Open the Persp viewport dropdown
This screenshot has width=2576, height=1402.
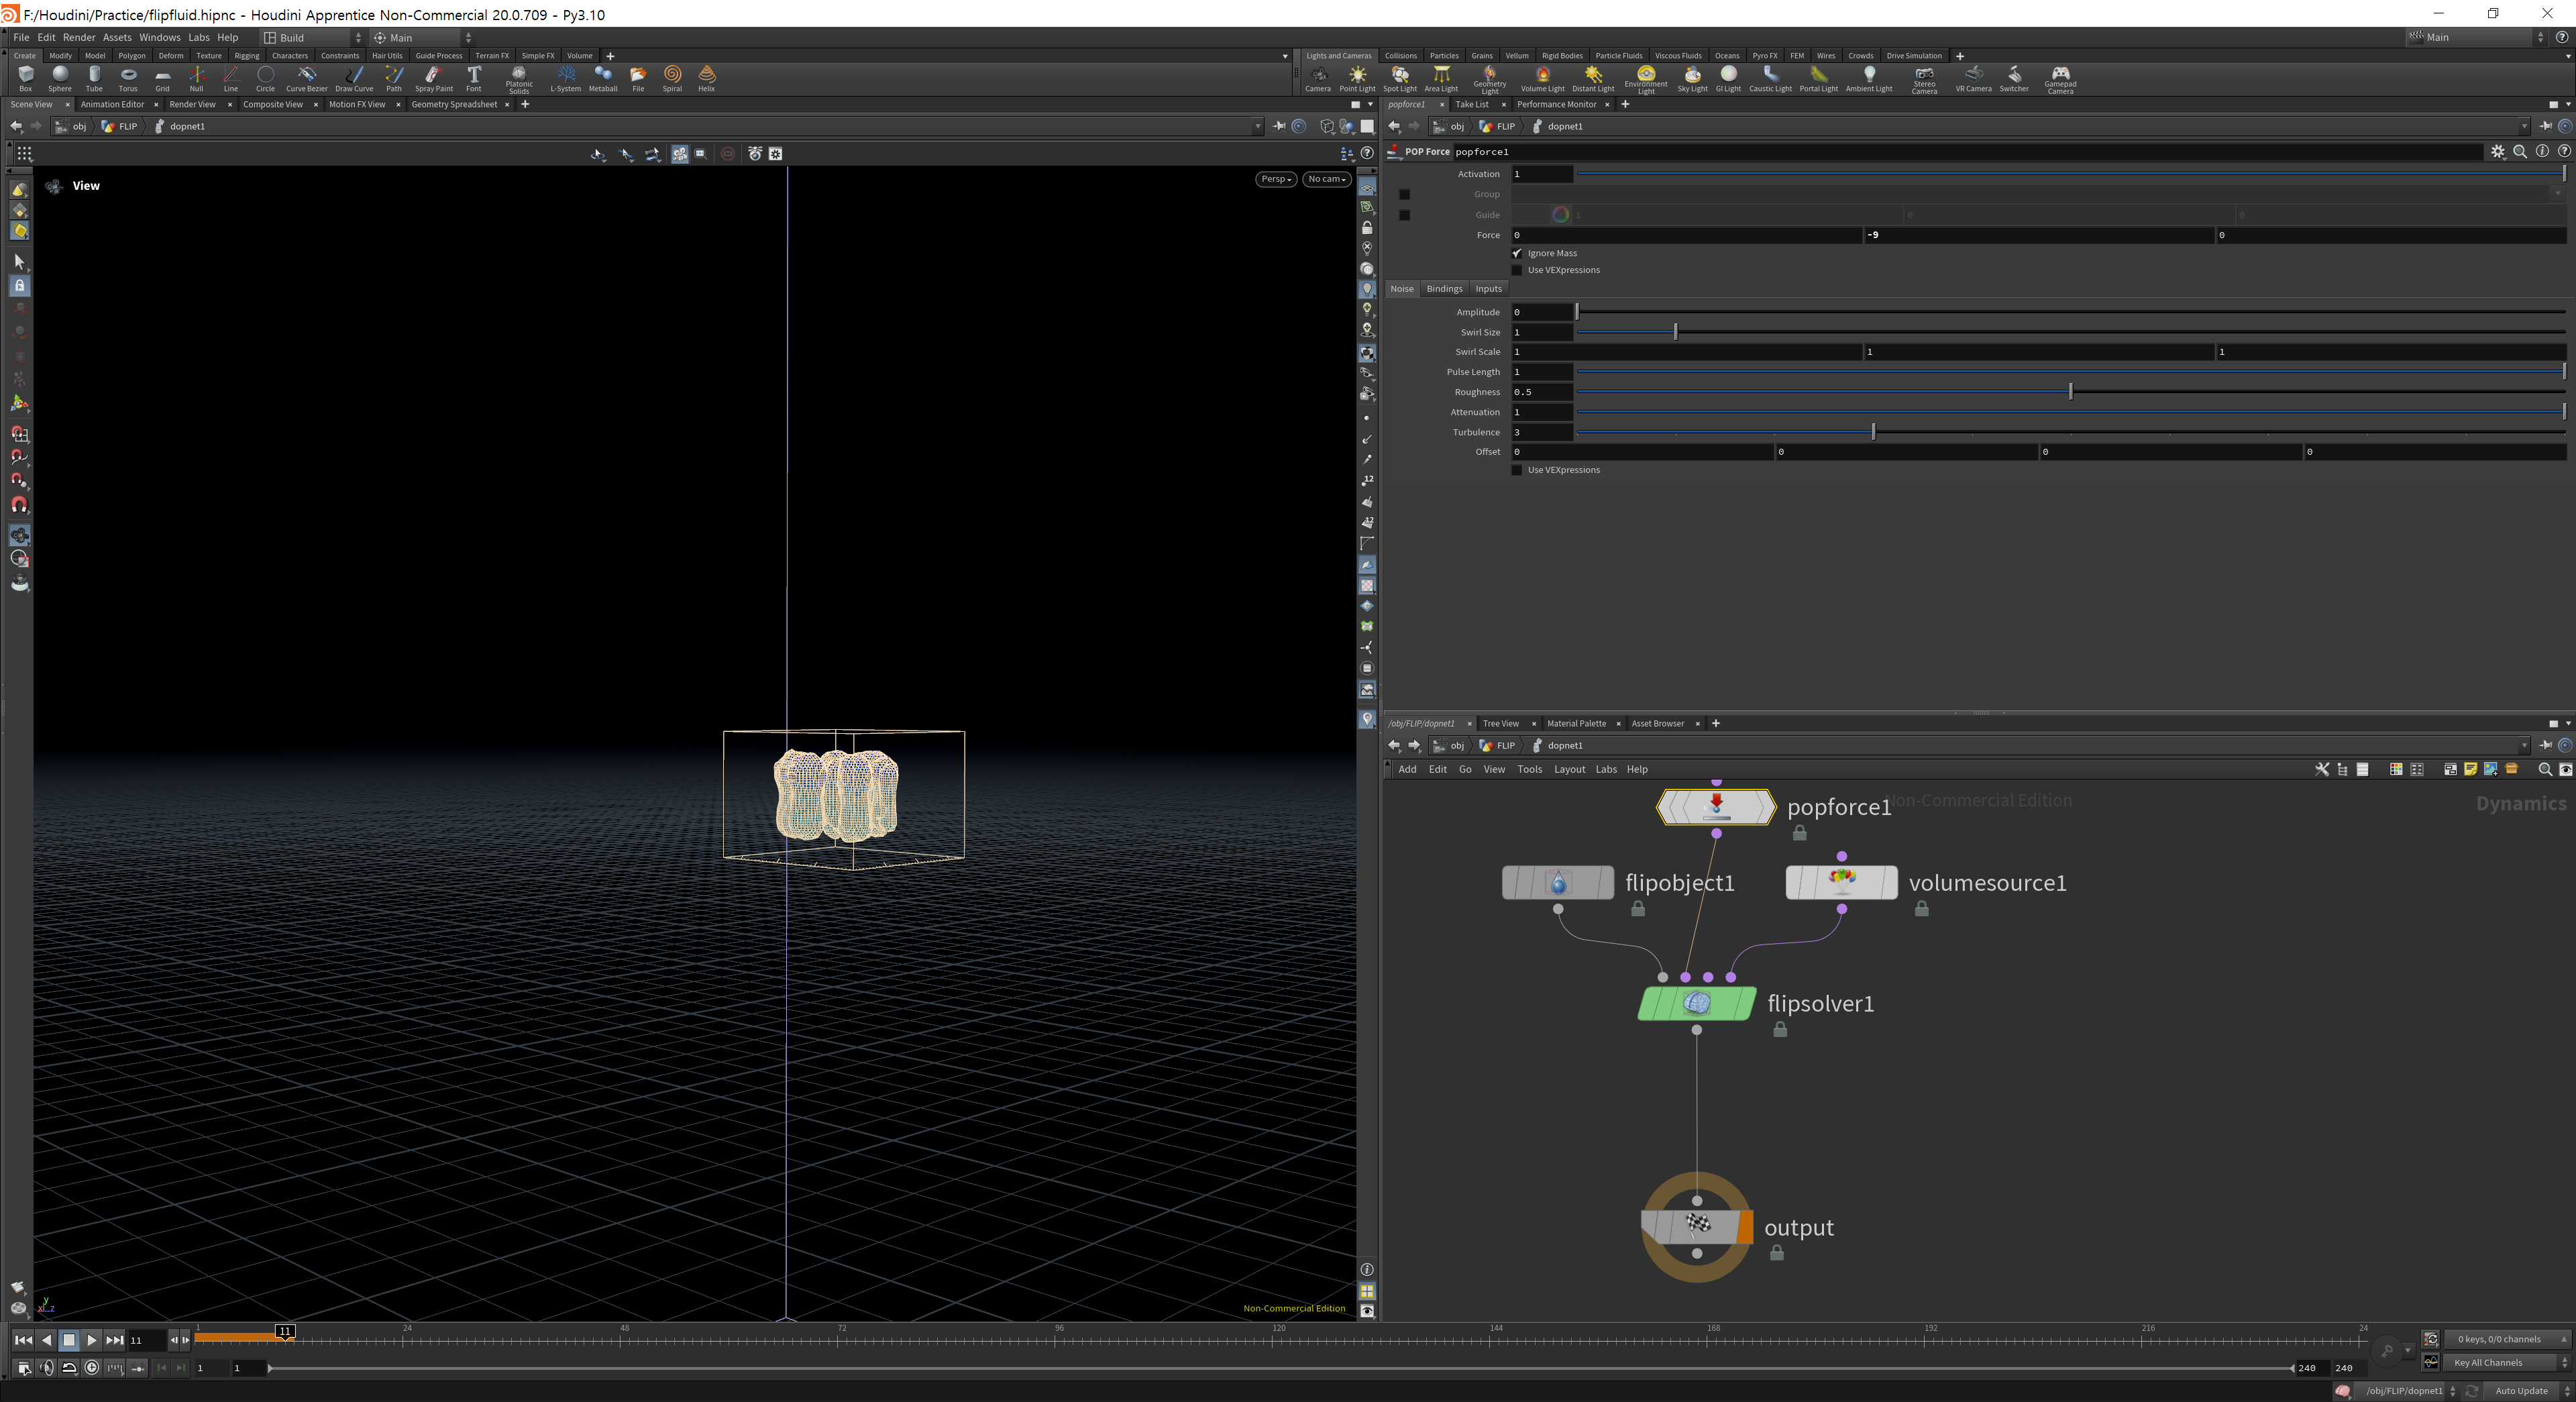1275,179
